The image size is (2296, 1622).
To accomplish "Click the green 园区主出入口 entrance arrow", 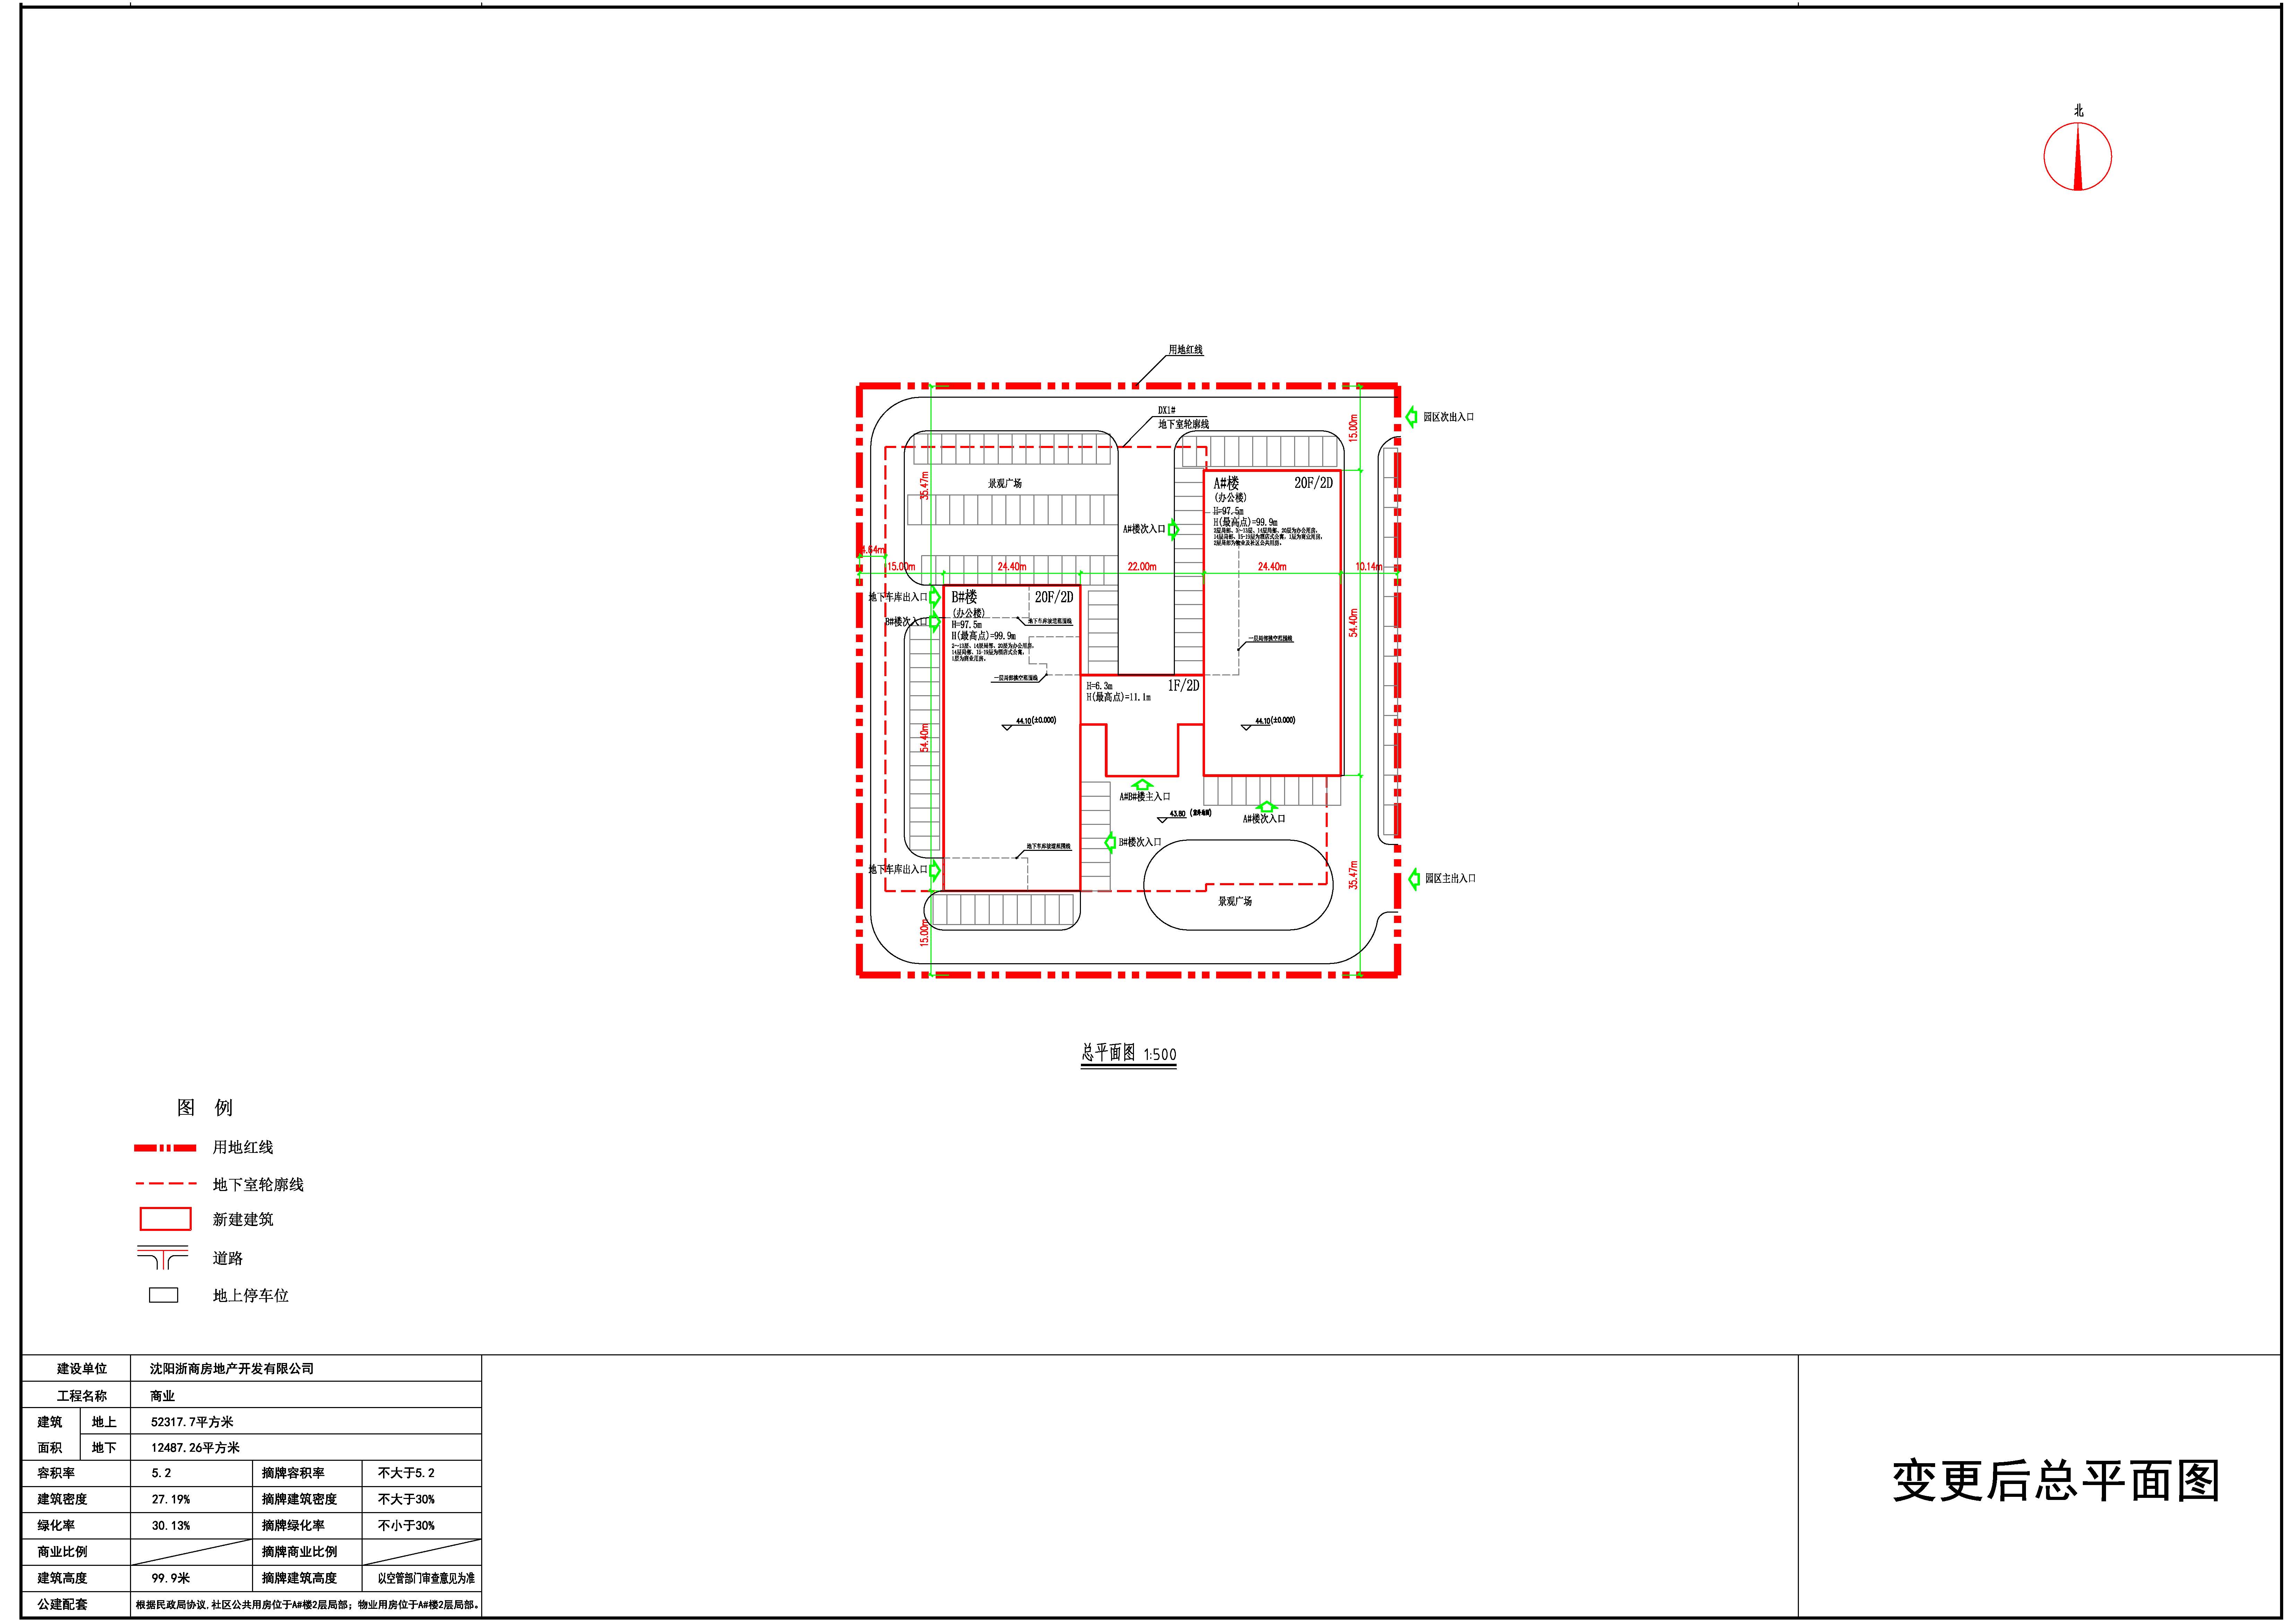I will click(x=1414, y=879).
